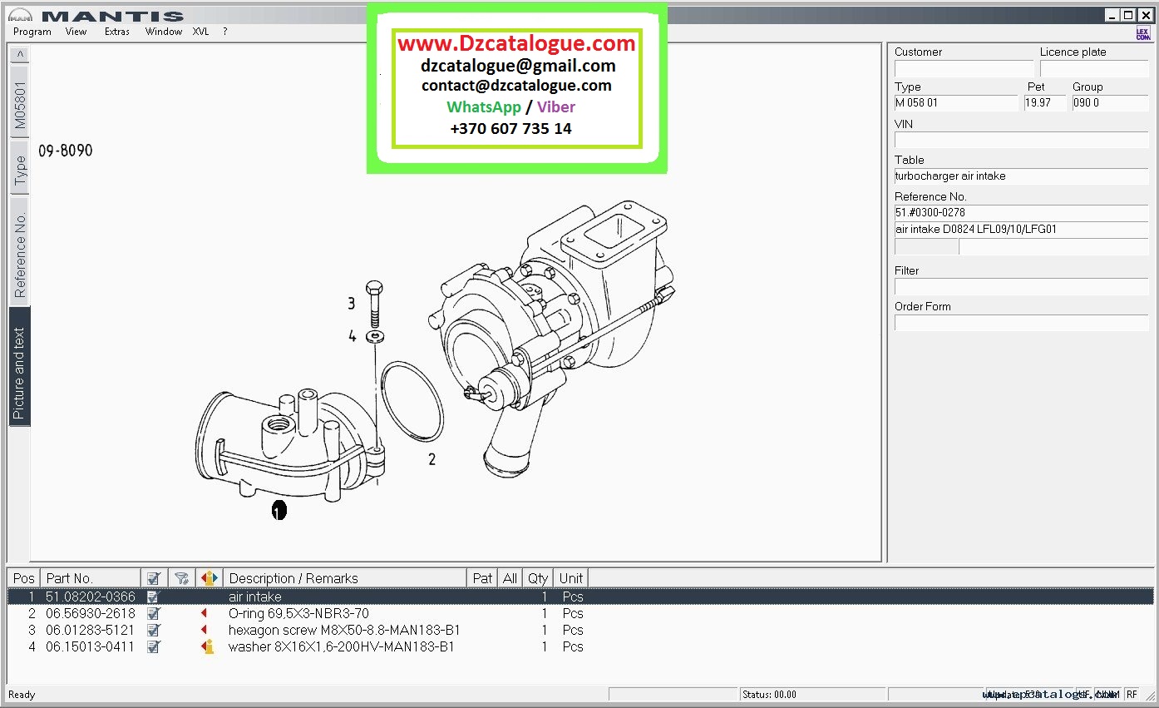The width and height of the screenshot is (1159, 708).
Task: Click the Group field showing 090 0
Action: pyautogui.click(x=1111, y=103)
